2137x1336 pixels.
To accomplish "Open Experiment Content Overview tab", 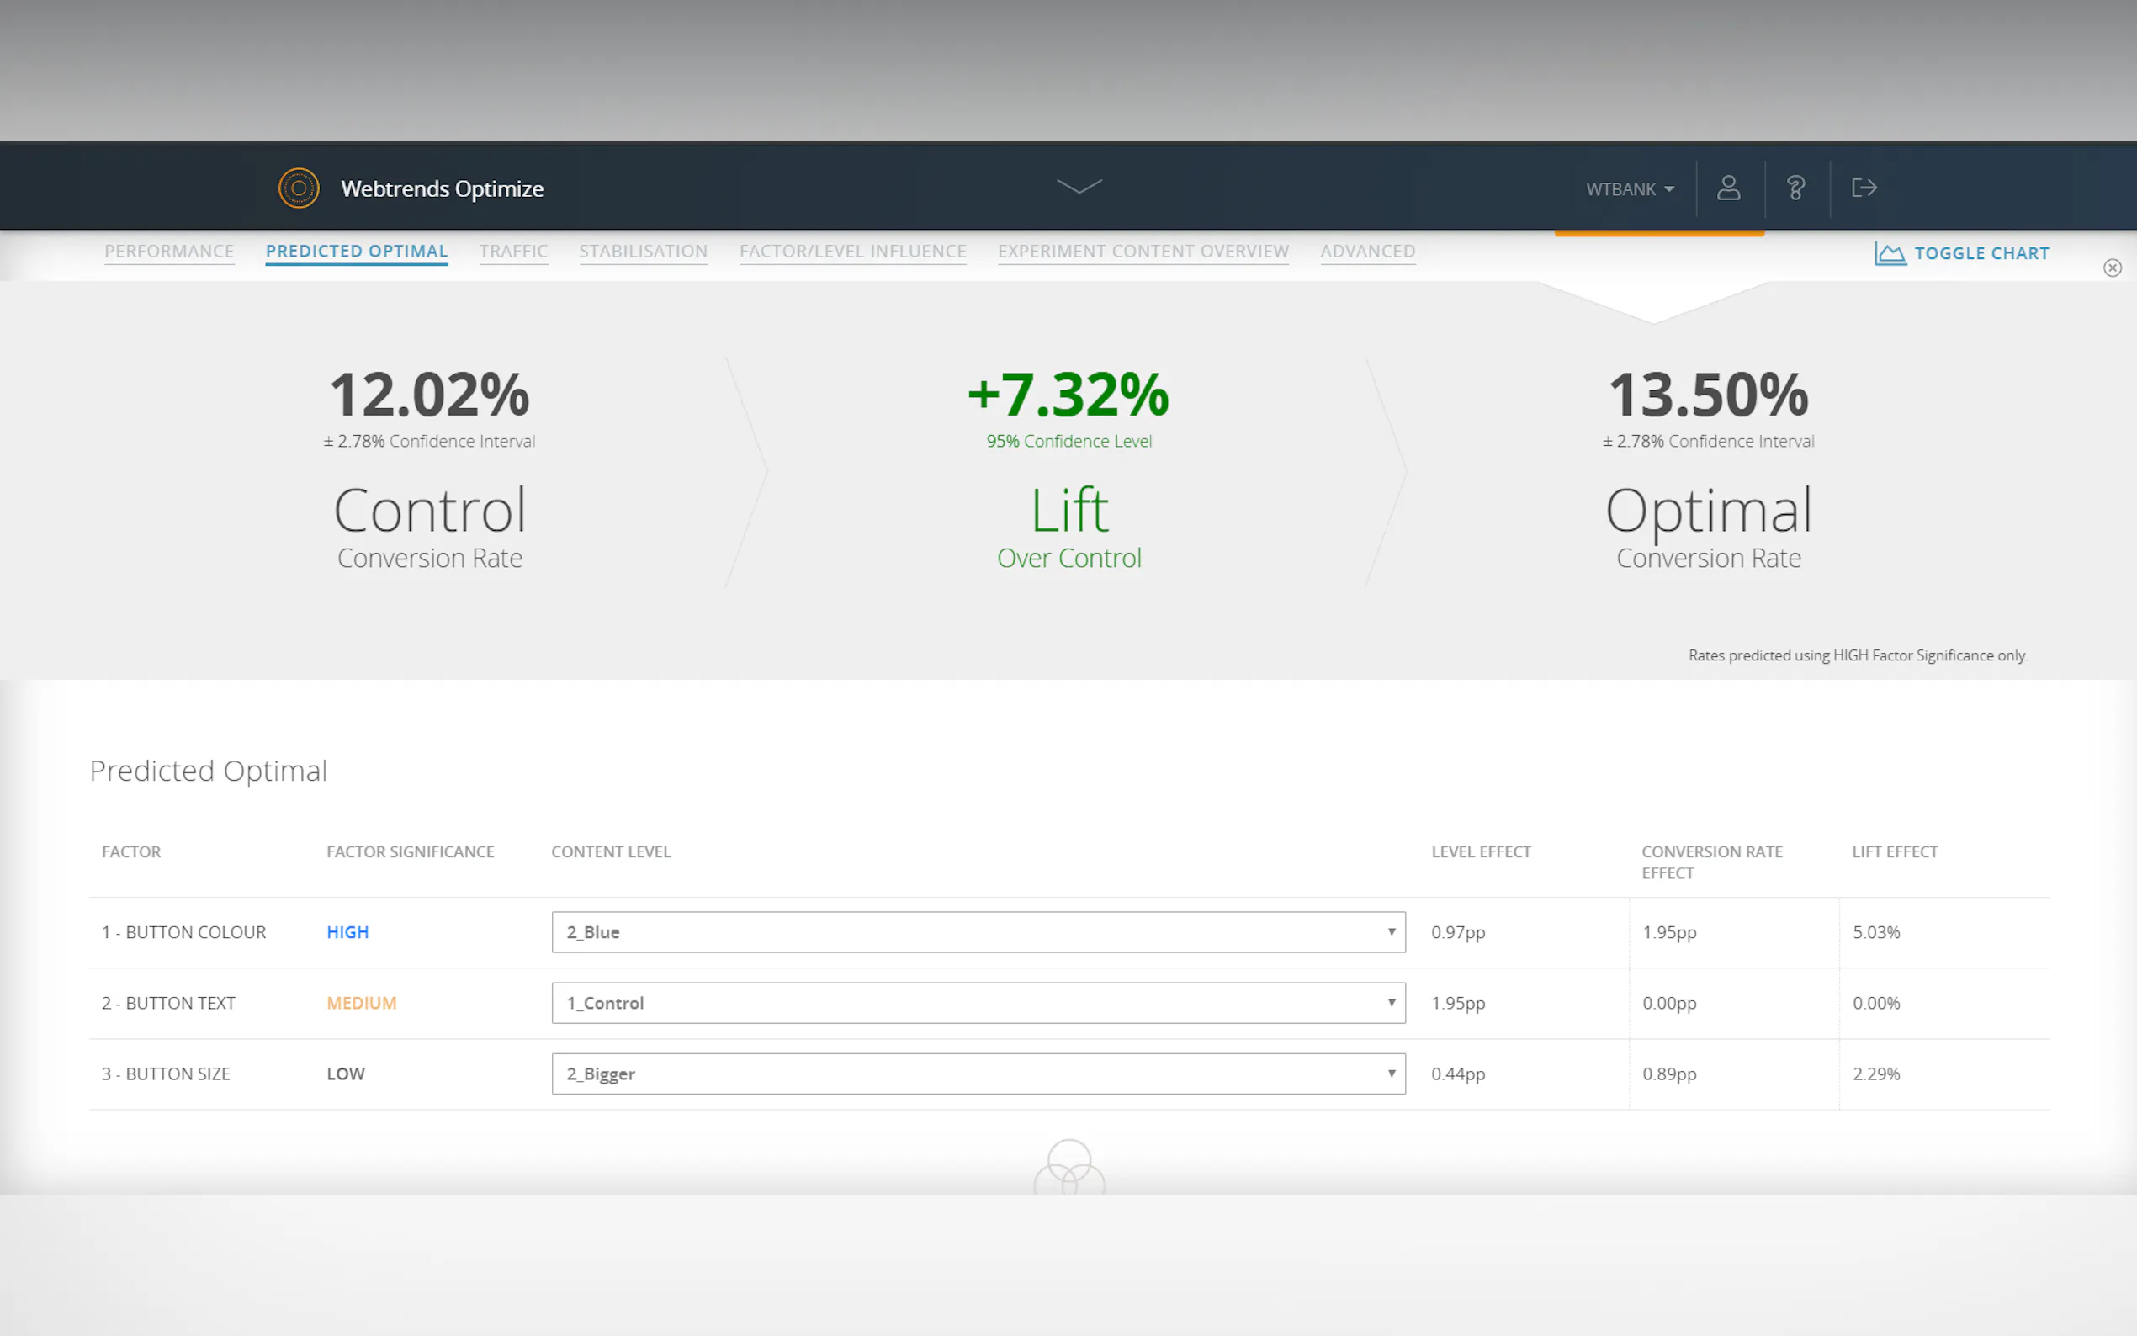I will click(1143, 251).
